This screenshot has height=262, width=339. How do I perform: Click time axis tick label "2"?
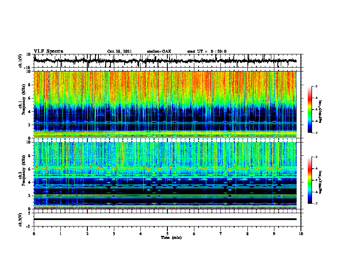click(x=87, y=234)
